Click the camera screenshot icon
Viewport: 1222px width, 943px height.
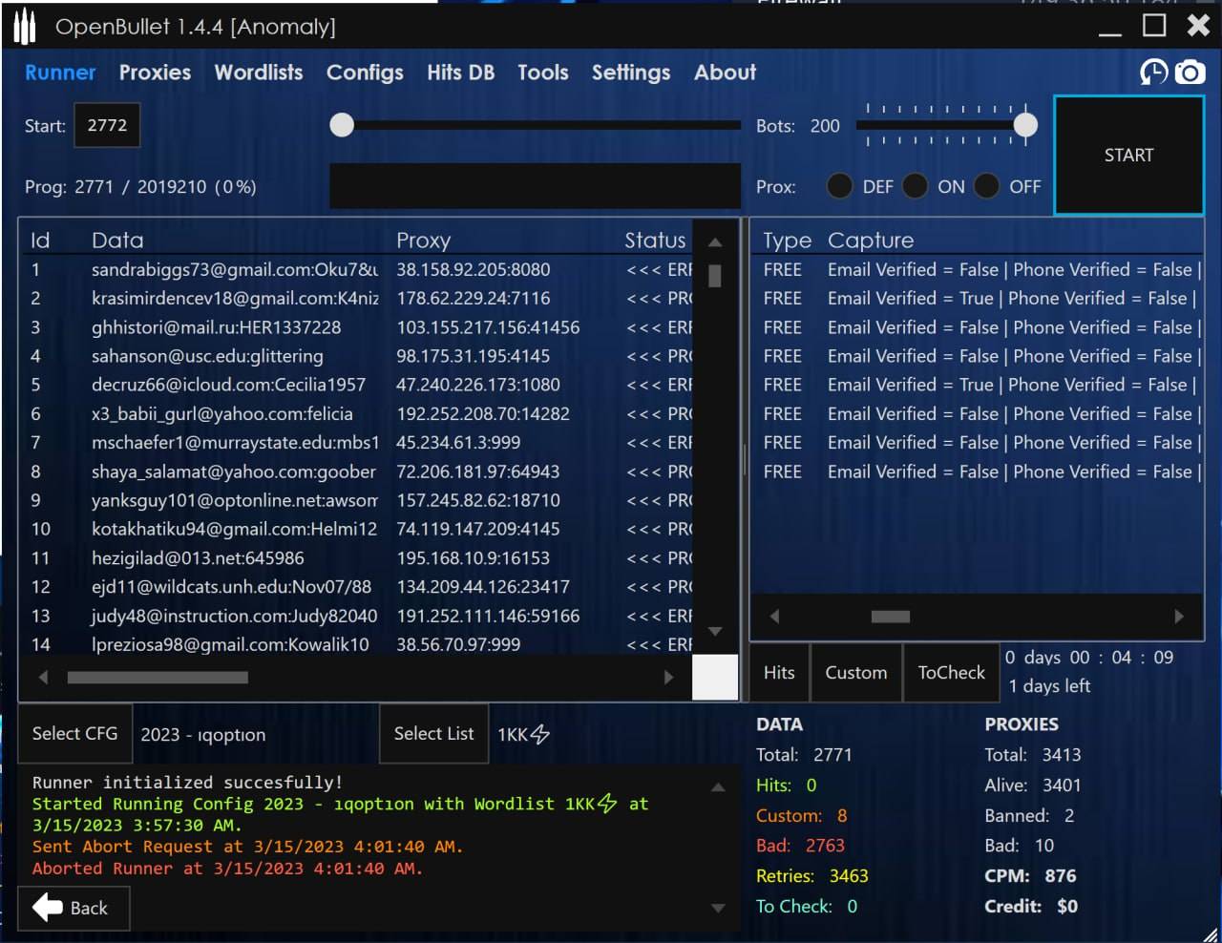pos(1190,73)
